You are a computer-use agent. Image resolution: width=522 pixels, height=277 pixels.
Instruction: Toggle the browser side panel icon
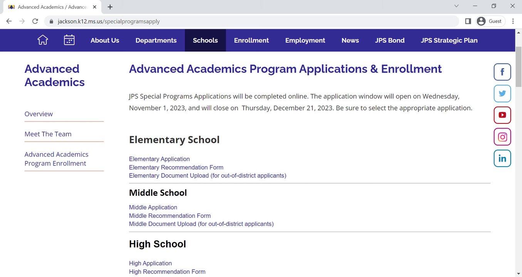468,21
